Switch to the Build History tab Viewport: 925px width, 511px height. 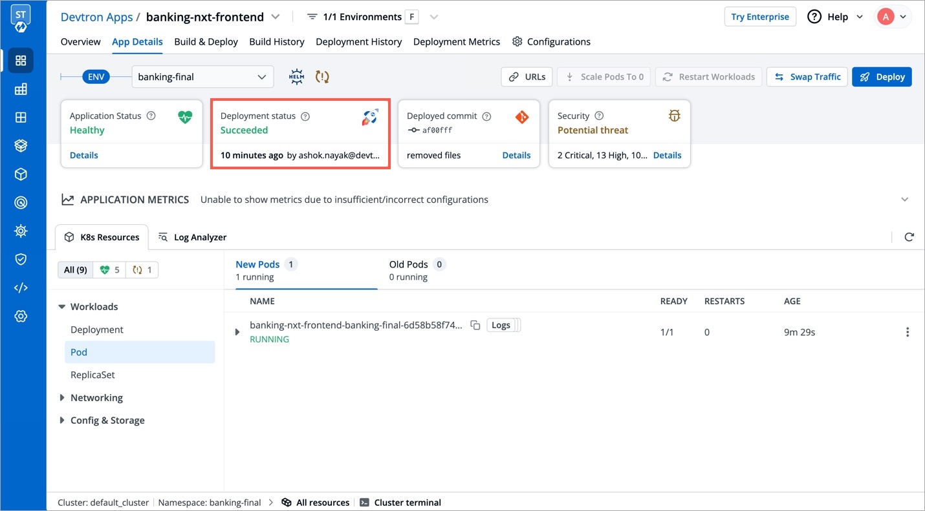[276, 42]
